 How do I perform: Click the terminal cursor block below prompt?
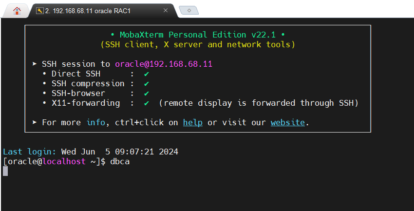[5, 171]
